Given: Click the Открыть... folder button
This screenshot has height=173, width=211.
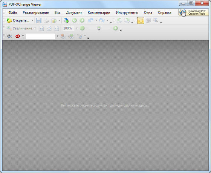Looking at the screenshot, I should click(x=18, y=20).
